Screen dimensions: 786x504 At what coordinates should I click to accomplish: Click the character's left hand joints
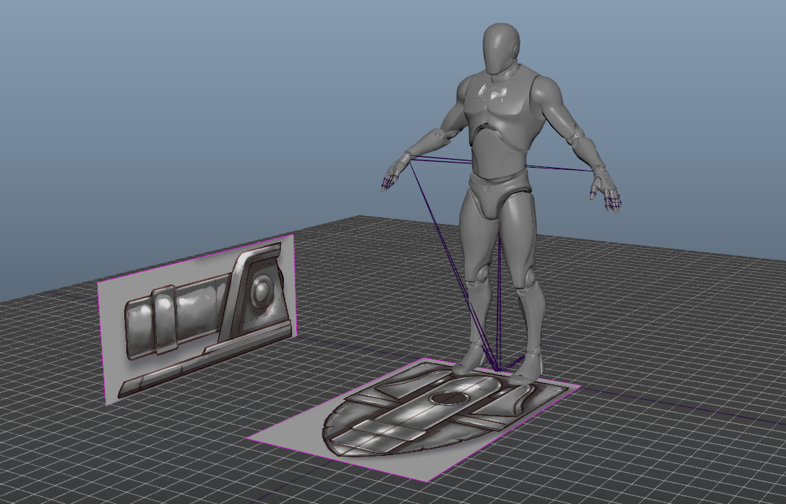point(607,191)
